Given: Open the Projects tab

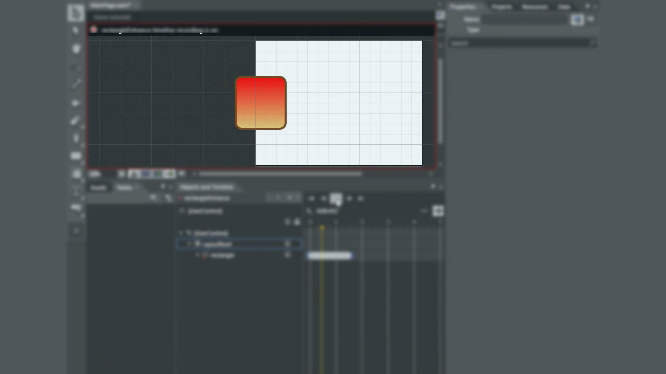Looking at the screenshot, I should coord(501,7).
